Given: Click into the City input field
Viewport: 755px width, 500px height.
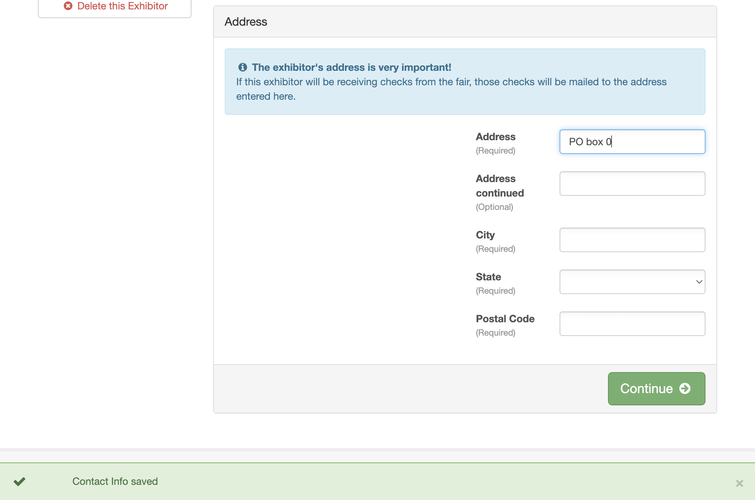Looking at the screenshot, I should point(632,240).
